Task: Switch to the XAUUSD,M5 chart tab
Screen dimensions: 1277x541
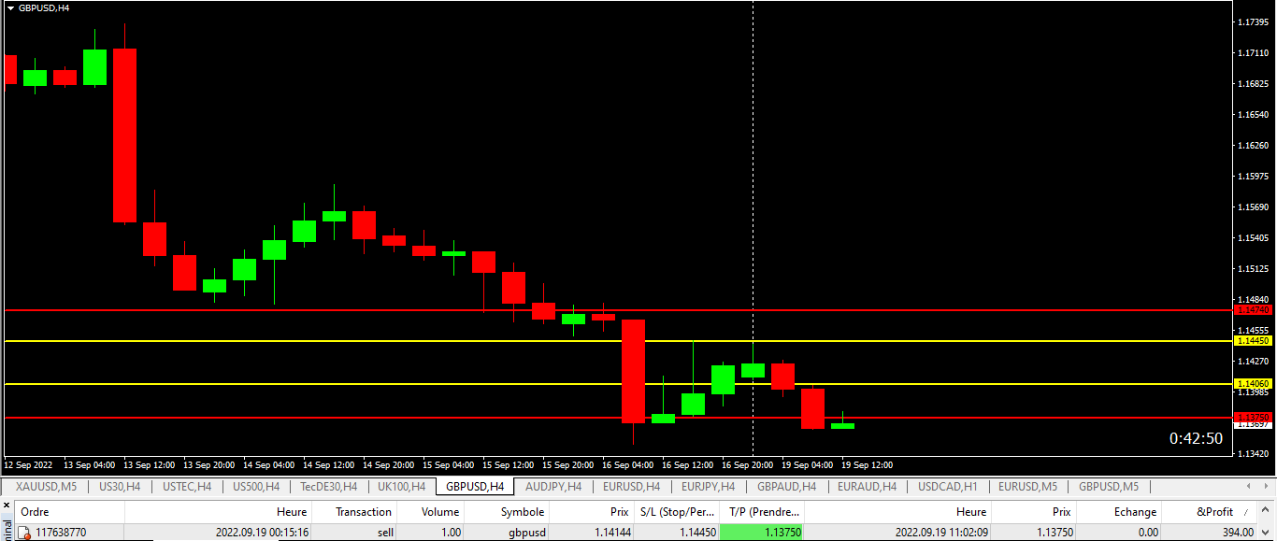Action: click(46, 487)
